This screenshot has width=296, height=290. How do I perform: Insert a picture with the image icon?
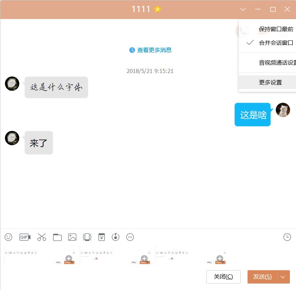(x=72, y=237)
